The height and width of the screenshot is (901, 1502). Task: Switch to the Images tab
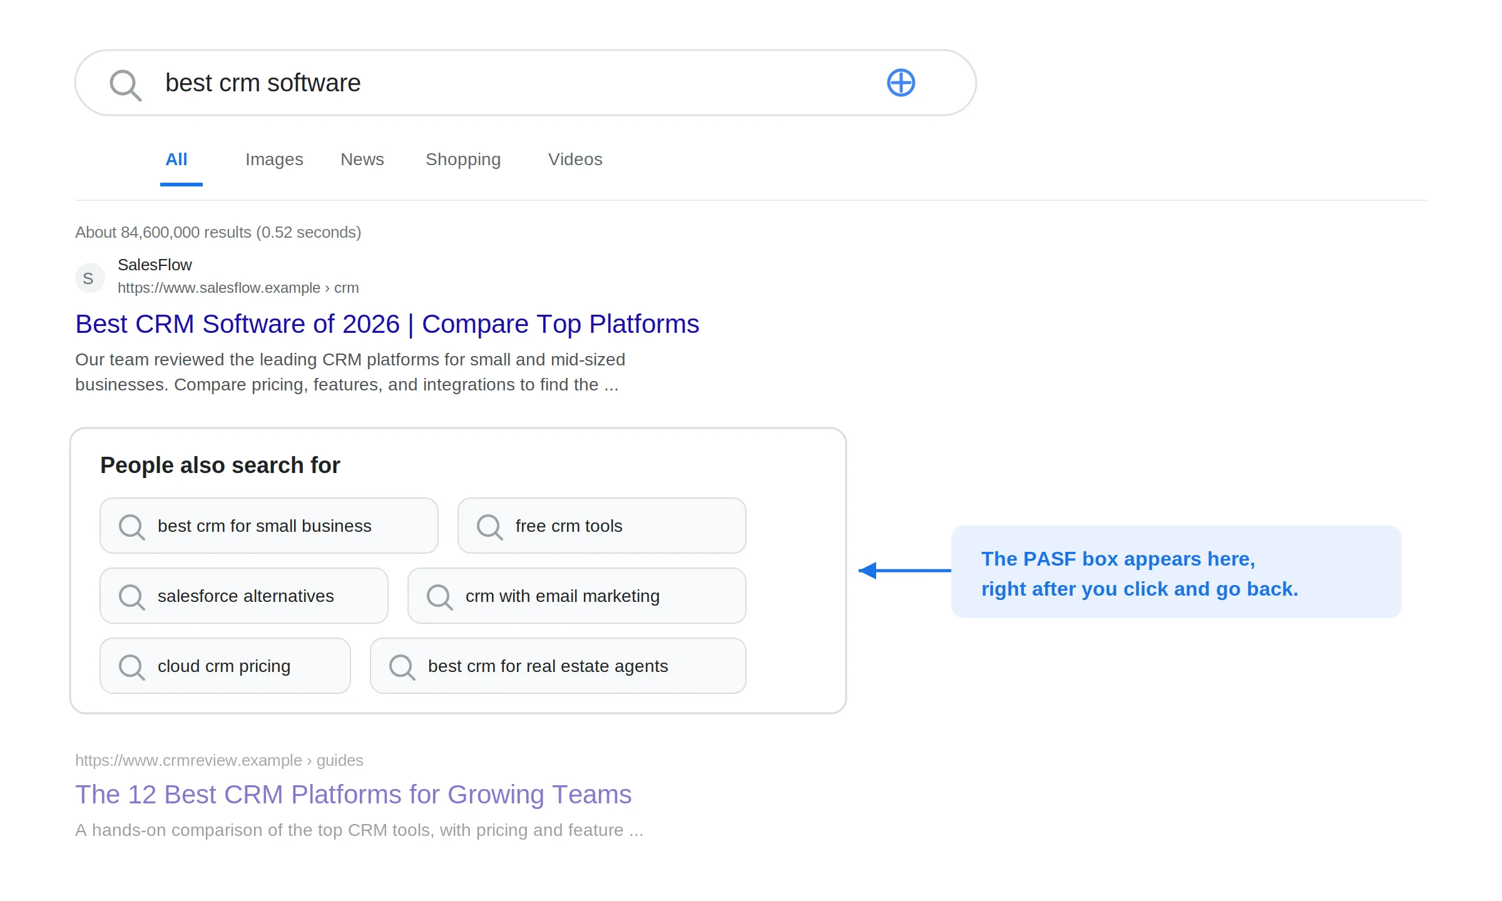pos(274,160)
